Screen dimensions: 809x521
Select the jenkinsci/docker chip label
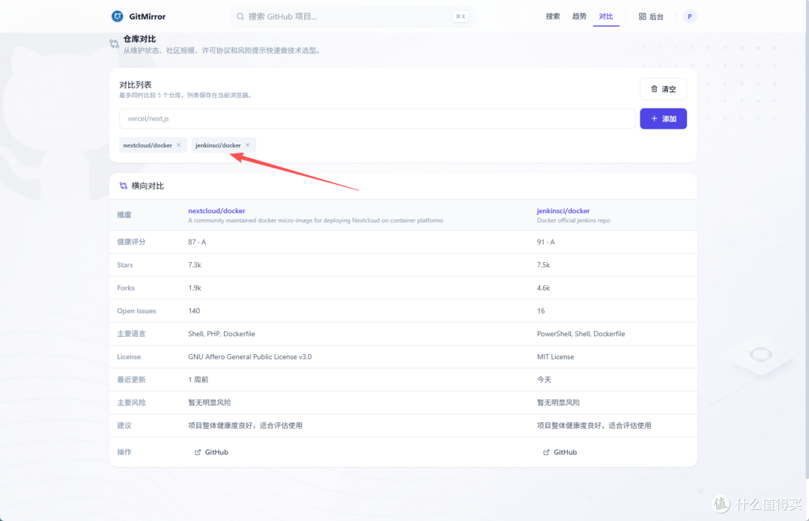pyautogui.click(x=218, y=145)
